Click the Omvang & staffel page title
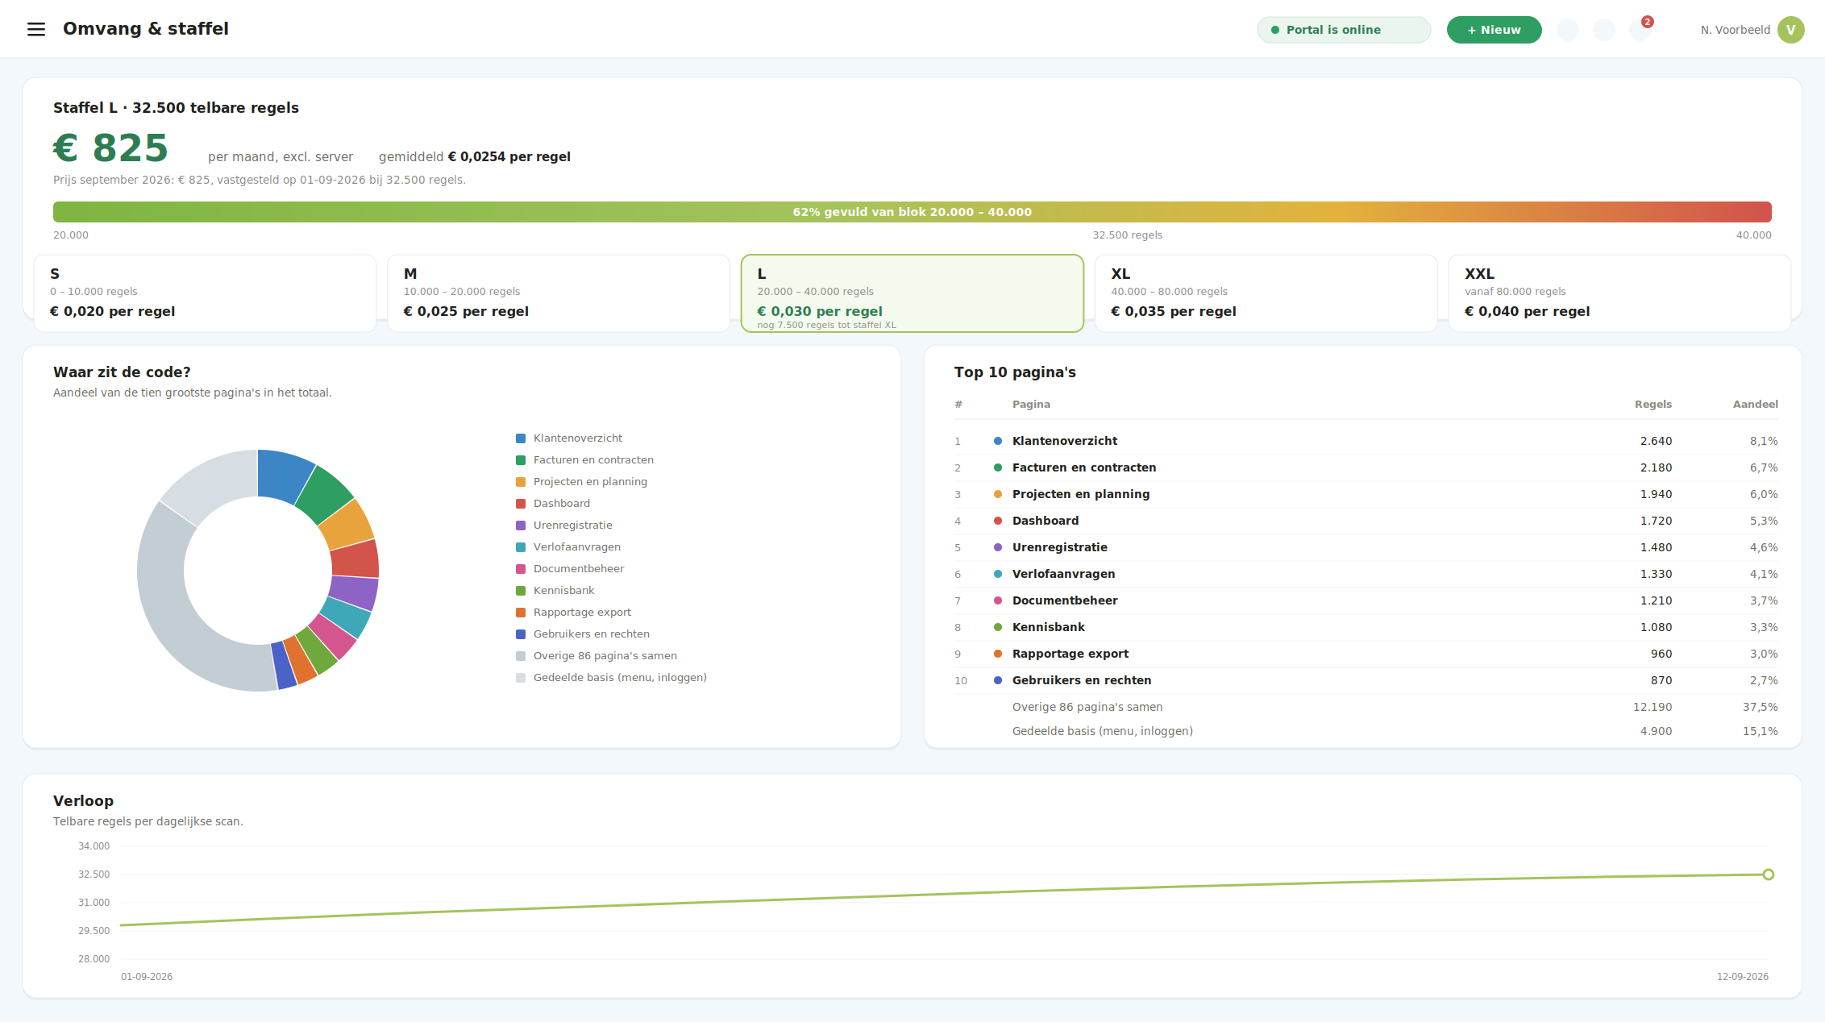This screenshot has width=1825, height=1022. 146,29
